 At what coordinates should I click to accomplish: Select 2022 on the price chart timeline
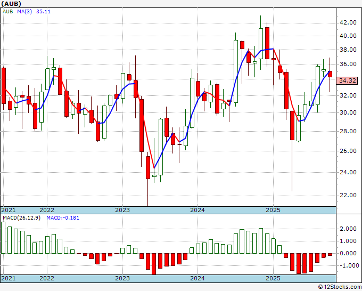(x=47, y=210)
